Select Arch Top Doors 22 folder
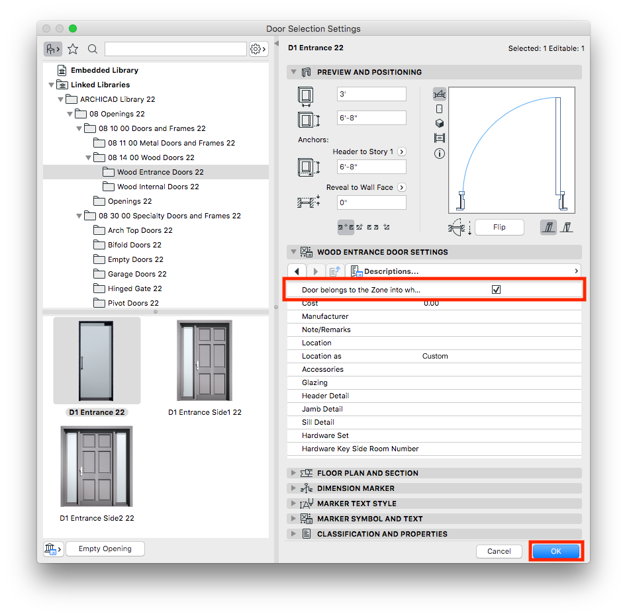This screenshot has width=627, height=616. pyautogui.click(x=140, y=230)
